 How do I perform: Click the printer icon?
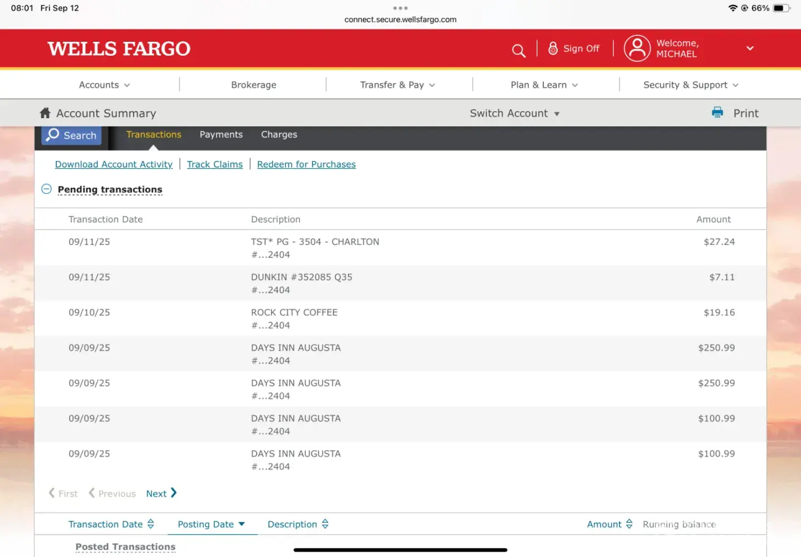point(718,113)
